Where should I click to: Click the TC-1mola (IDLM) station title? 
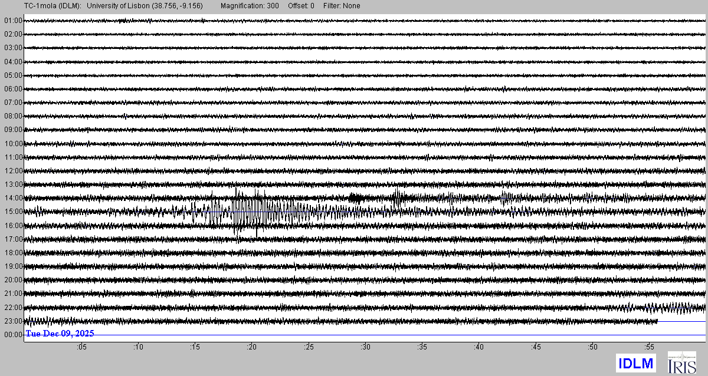point(41,6)
